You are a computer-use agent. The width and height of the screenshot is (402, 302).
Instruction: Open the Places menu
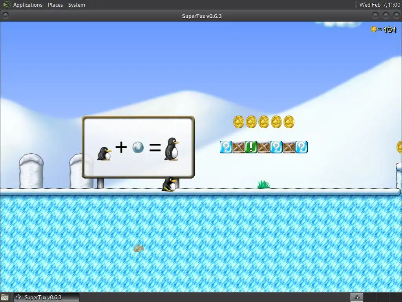[x=55, y=5]
